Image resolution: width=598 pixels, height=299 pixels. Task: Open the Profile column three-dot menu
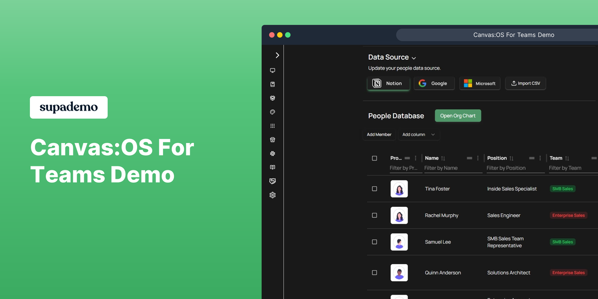pos(416,158)
